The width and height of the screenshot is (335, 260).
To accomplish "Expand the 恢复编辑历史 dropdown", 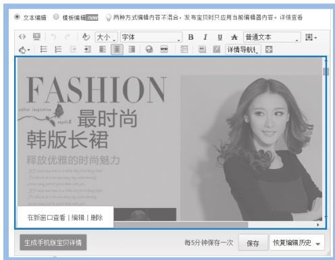I will (x=297, y=242).
